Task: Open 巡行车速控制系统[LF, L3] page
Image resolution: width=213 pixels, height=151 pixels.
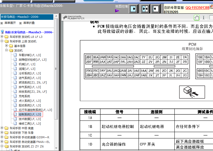Action: tap(35, 110)
